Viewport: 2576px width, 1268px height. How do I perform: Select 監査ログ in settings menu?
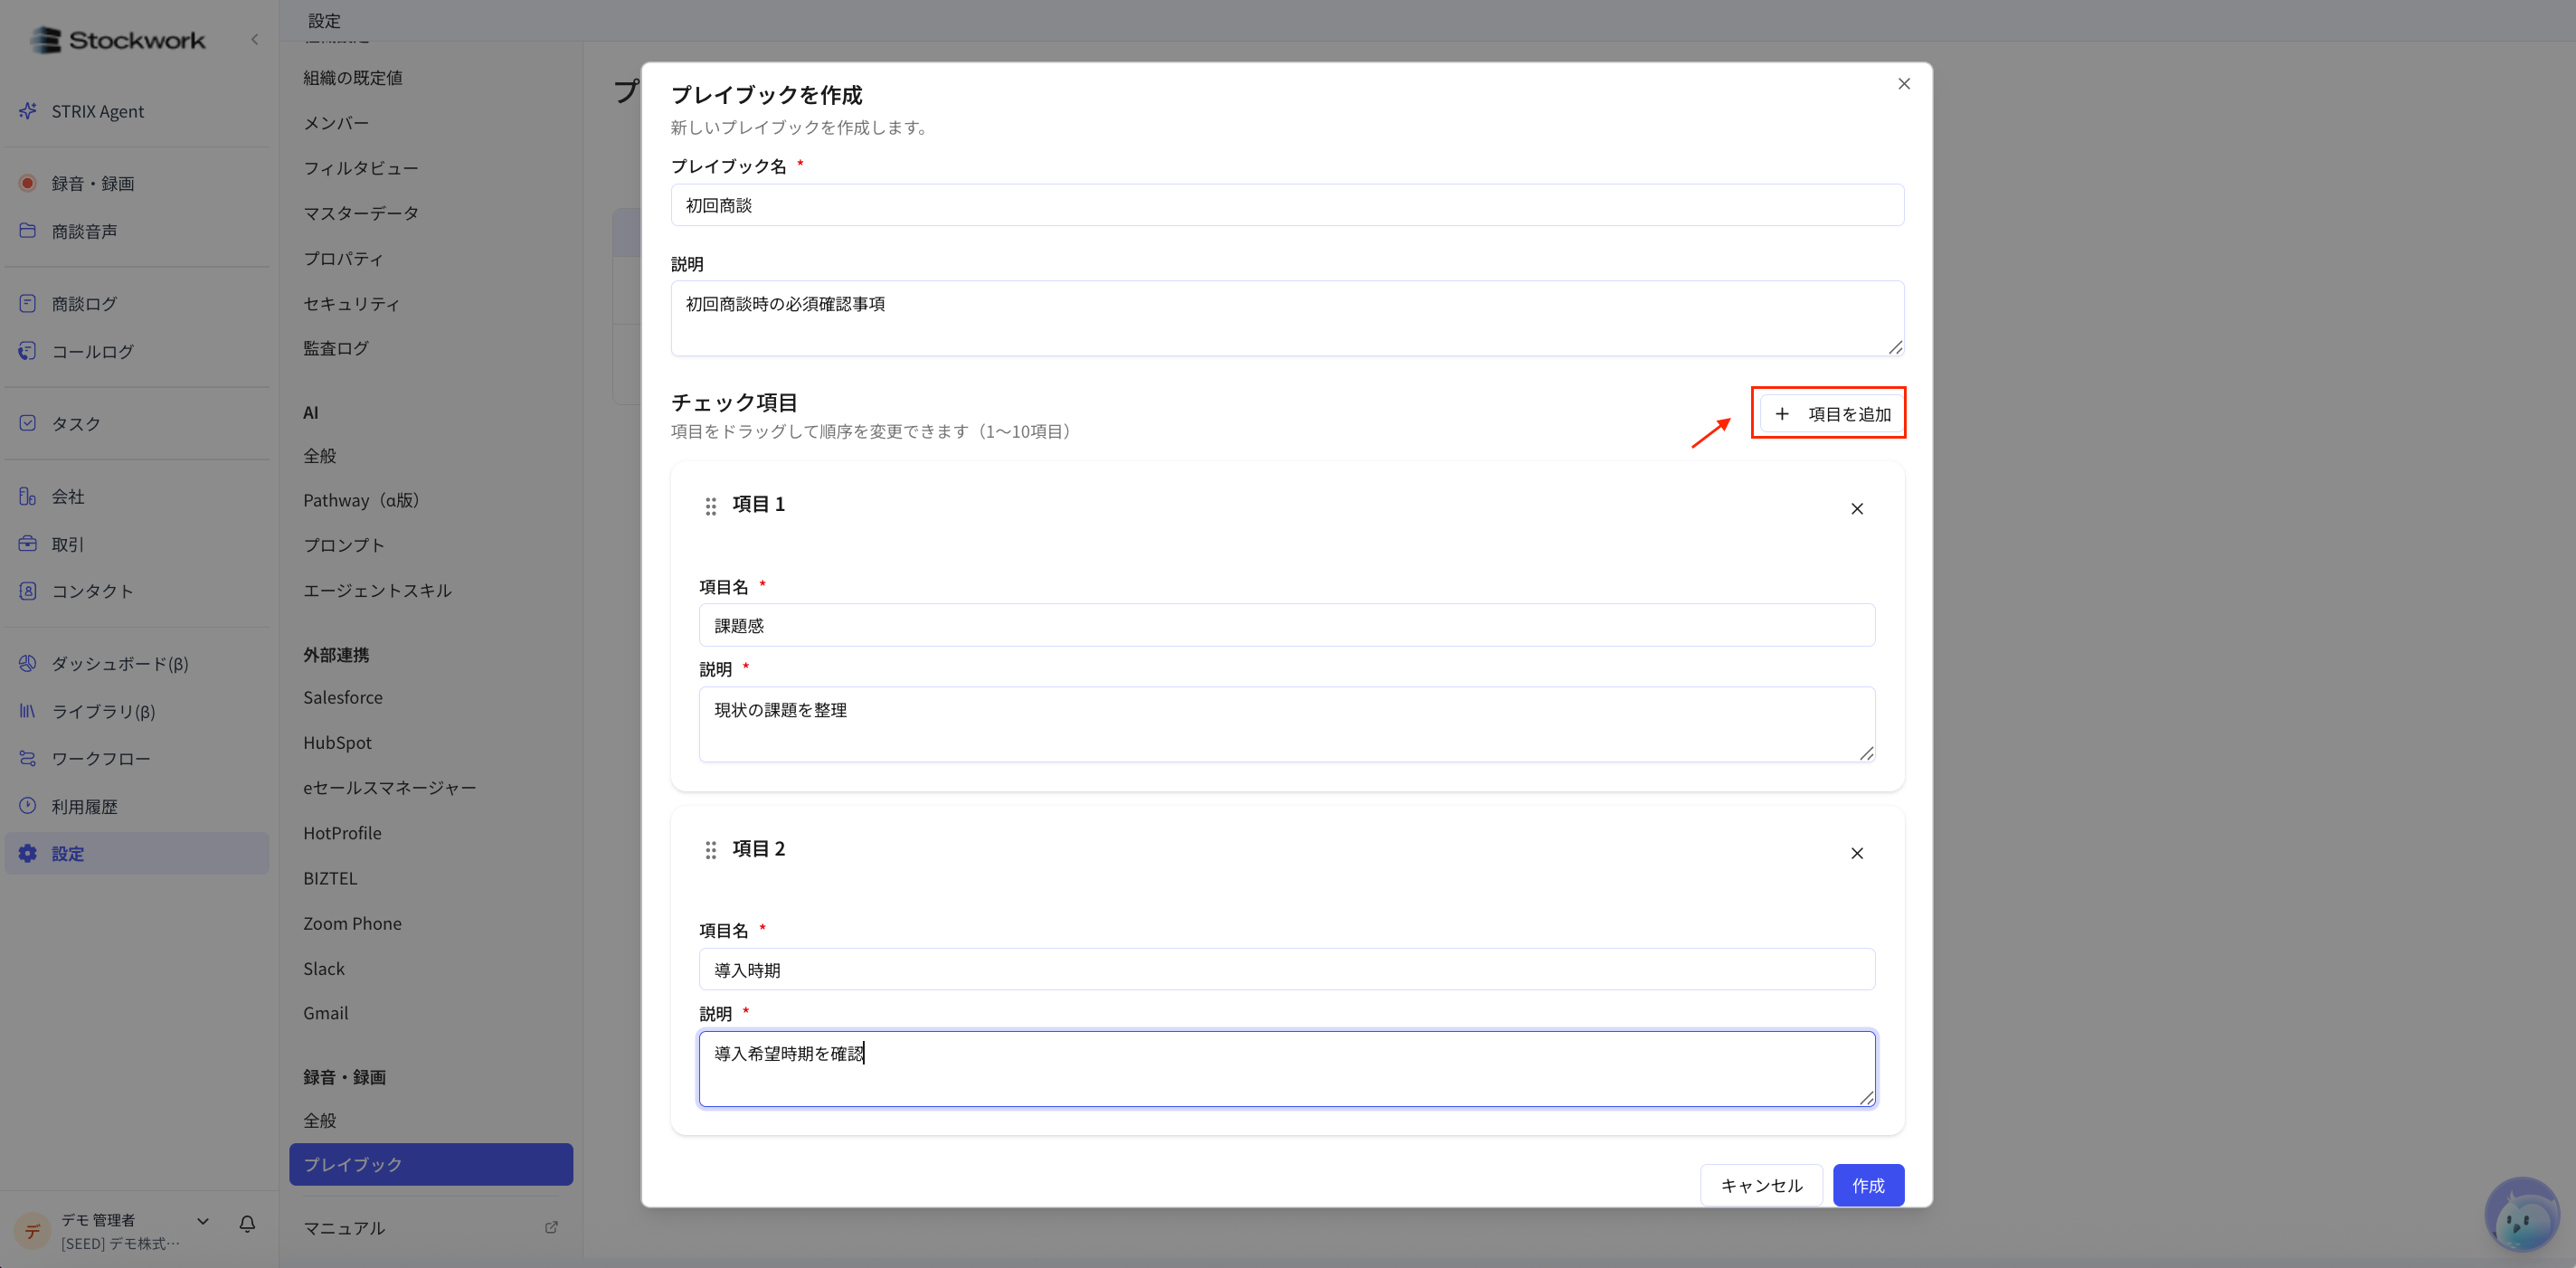(x=336, y=348)
